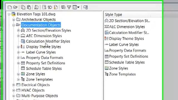178x100 pixels.
Task: Expand the Multi-Purpose Objects folder node
Action: (14, 96)
